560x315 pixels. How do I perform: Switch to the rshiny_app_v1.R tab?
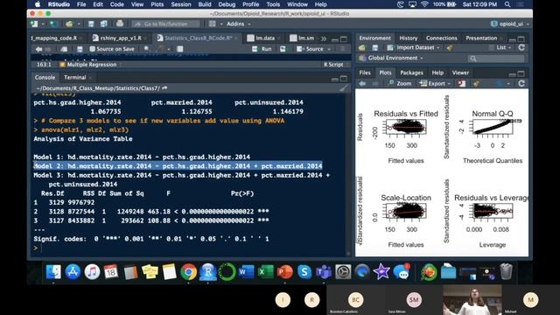point(121,38)
